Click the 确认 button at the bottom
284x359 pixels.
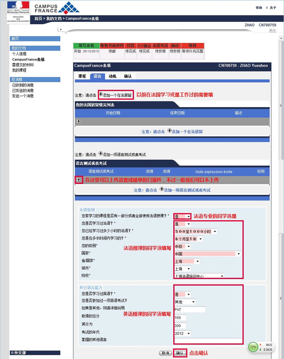click(180, 353)
